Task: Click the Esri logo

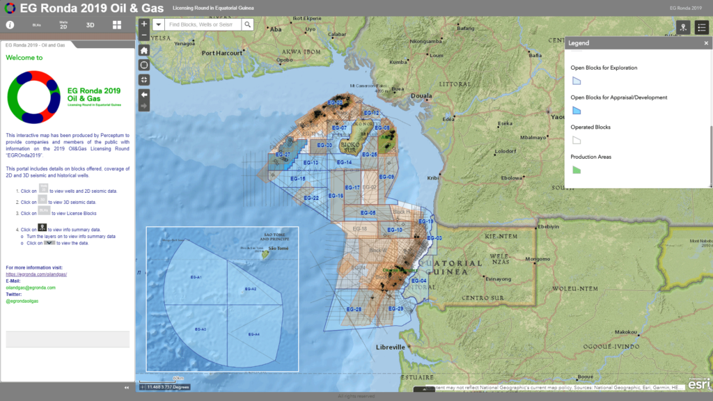Action: click(699, 384)
